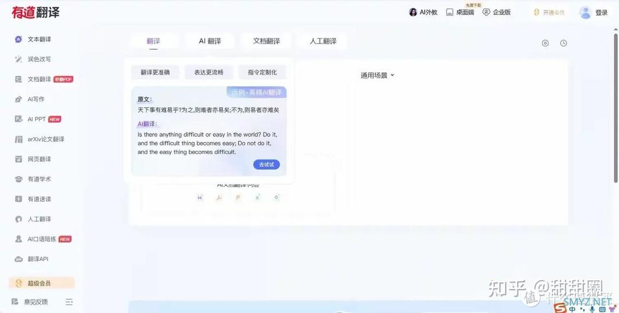Image resolution: width=619 pixels, height=313 pixels.
Task: Collapse the sidebar with the menu icon
Action: (69, 302)
